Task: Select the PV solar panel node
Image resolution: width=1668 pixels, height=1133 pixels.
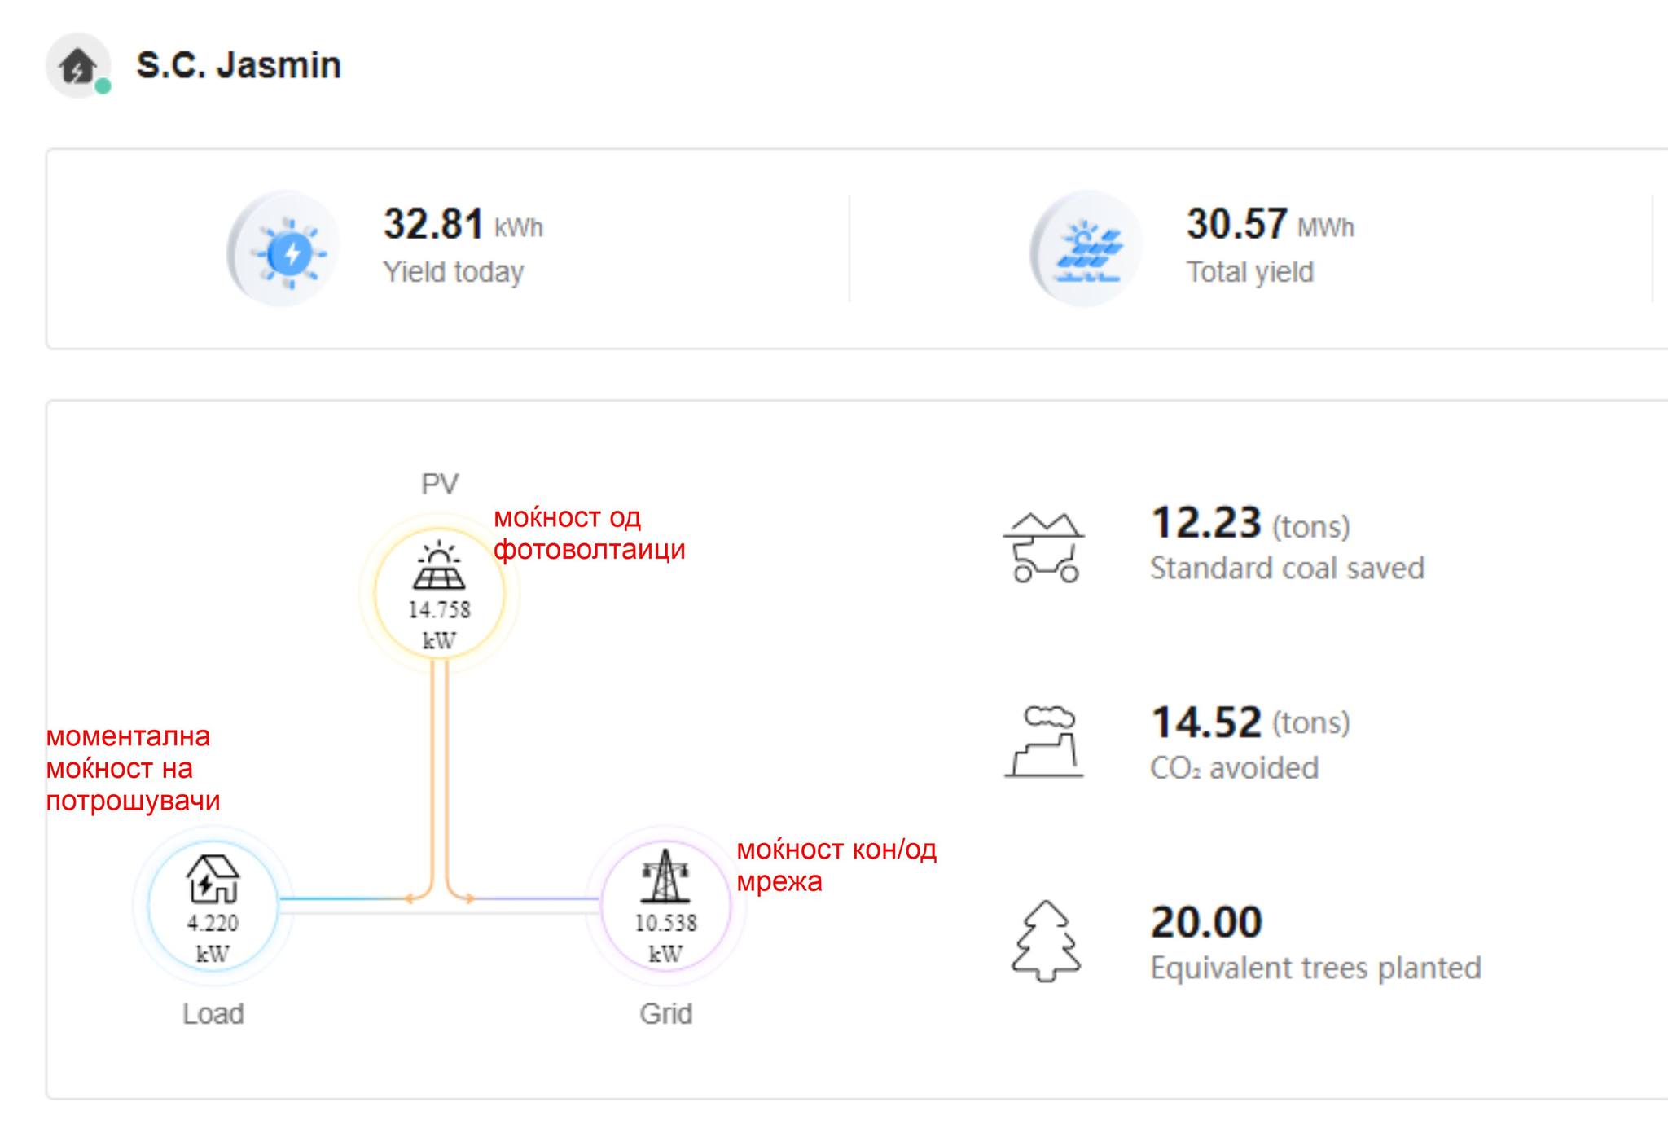Action: click(440, 593)
